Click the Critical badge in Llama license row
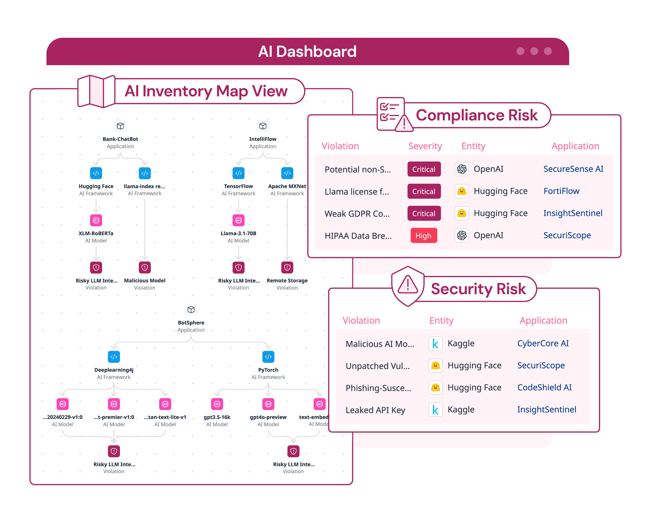655x520 pixels. 424,191
